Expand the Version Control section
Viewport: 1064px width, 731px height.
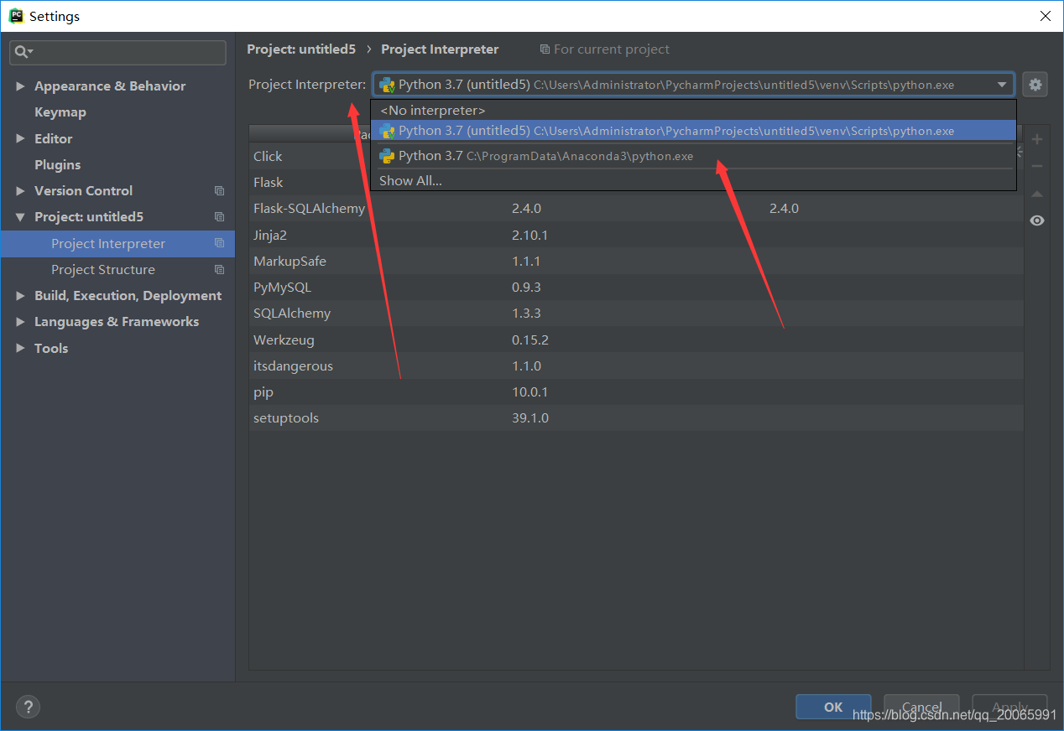click(x=20, y=191)
